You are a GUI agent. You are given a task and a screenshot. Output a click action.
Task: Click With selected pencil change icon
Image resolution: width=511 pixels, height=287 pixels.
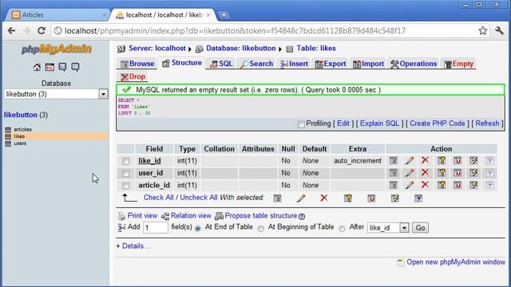click(x=301, y=199)
